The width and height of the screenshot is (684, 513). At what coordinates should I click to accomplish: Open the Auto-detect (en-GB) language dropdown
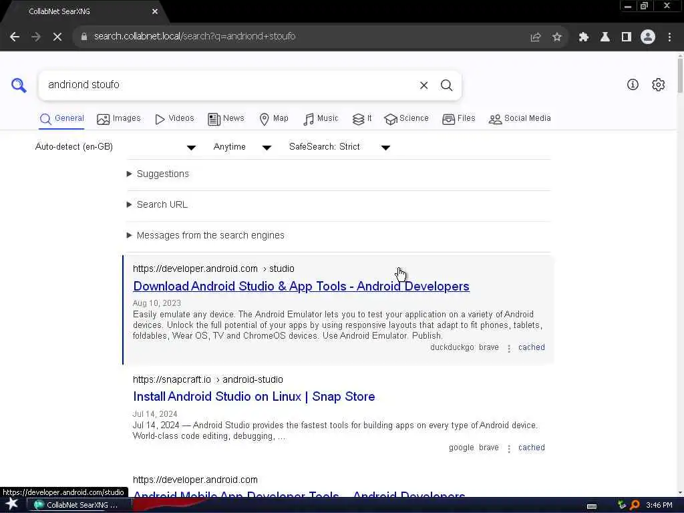(115, 147)
